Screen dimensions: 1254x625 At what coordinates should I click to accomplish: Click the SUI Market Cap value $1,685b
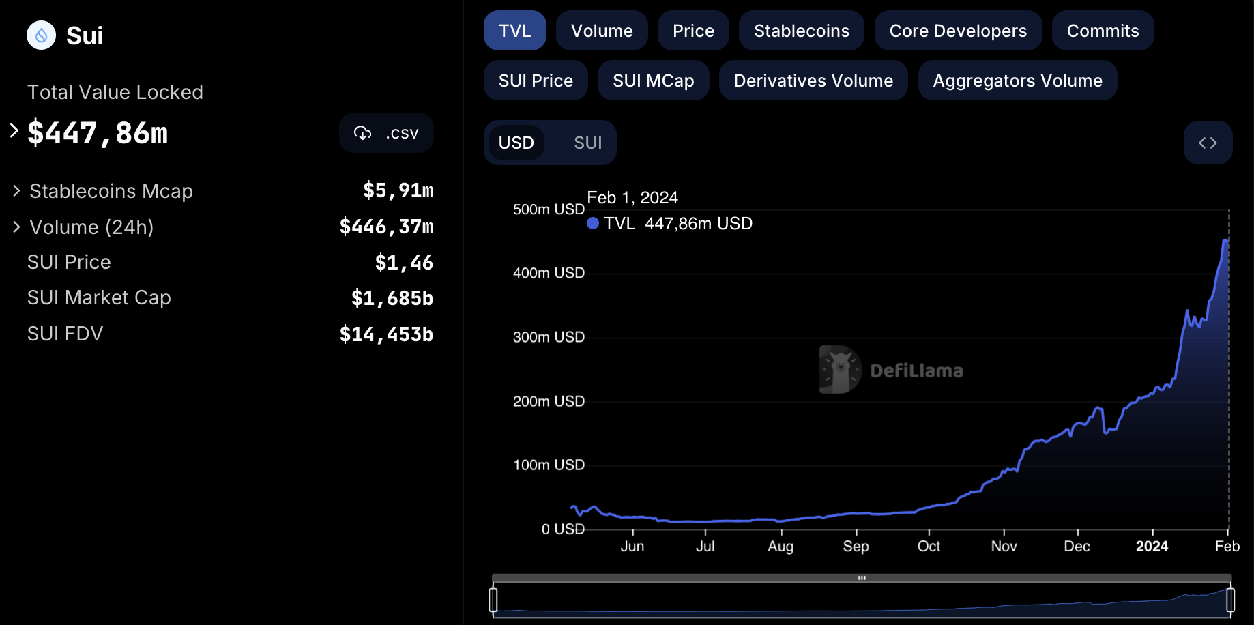point(392,298)
